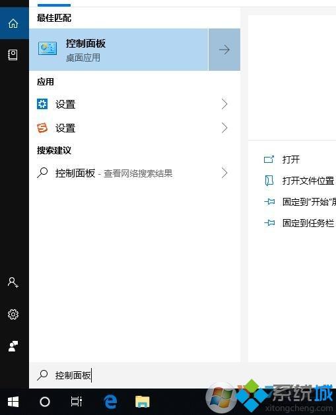Choose 打开文件位置 option
This screenshot has height=415, width=336.
308,181
